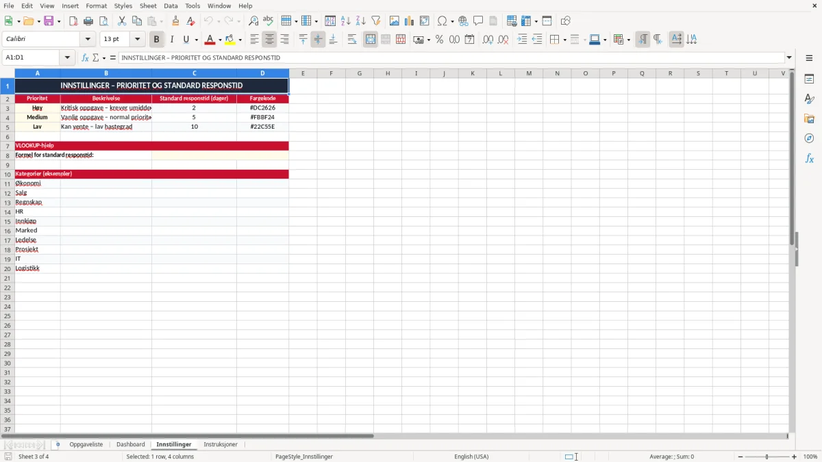Screen dimensions: 822x462
Task: Open Find and Replace
Action: click(x=253, y=21)
